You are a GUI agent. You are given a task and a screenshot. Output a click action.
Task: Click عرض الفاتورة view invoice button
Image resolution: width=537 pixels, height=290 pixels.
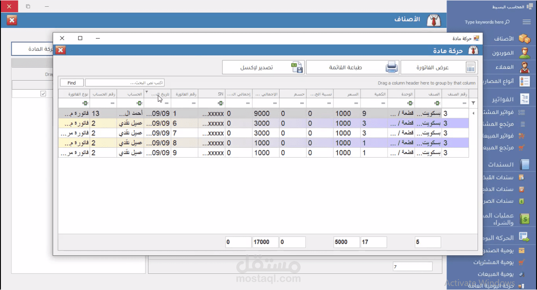coord(439,67)
